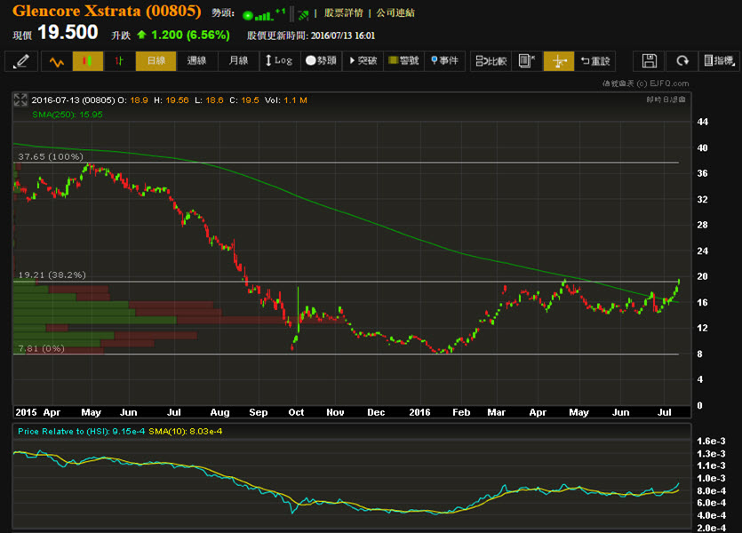Open the pencil drawing tool

pyautogui.click(x=21, y=61)
